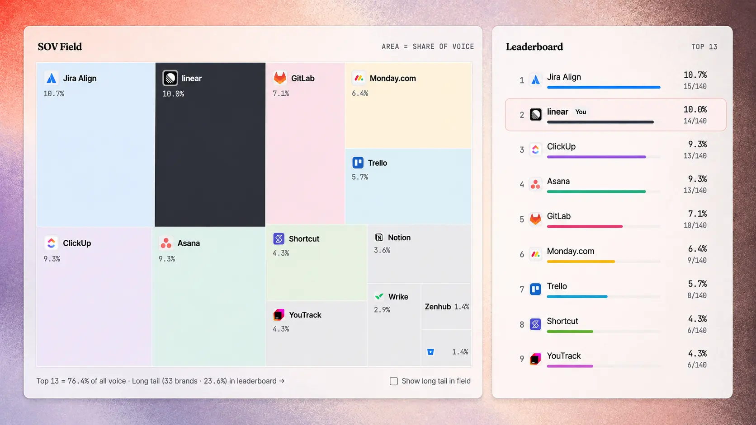This screenshot has width=756, height=425.
Task: Click the "Notion" label in the treemap
Action: [399, 238]
